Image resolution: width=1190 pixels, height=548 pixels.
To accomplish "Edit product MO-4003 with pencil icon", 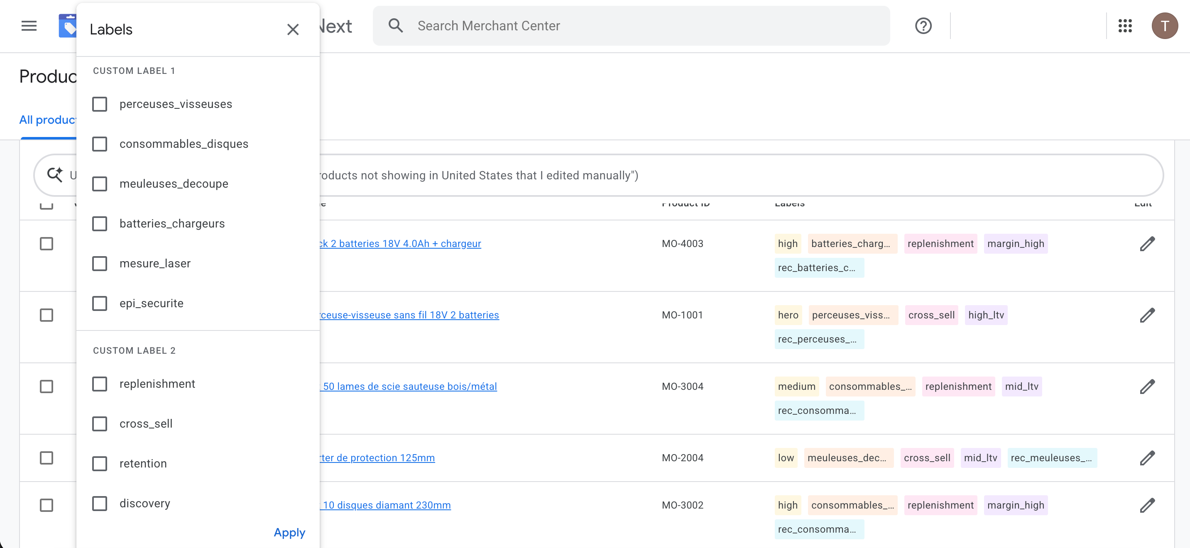I will [1147, 244].
